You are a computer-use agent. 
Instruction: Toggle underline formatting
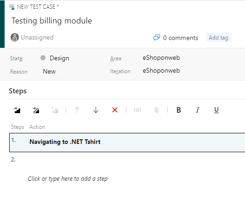[217, 110]
